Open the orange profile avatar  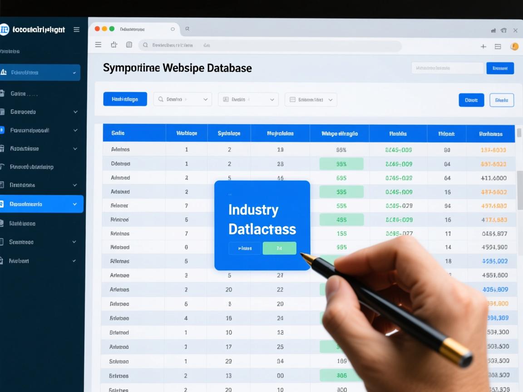click(514, 46)
